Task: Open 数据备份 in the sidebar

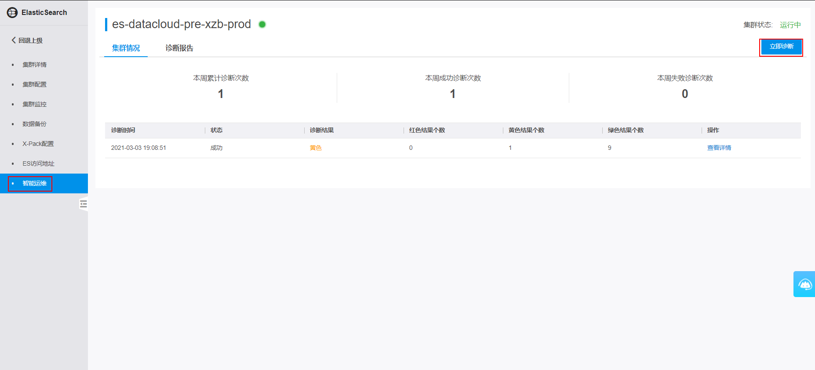Action: [x=35, y=124]
